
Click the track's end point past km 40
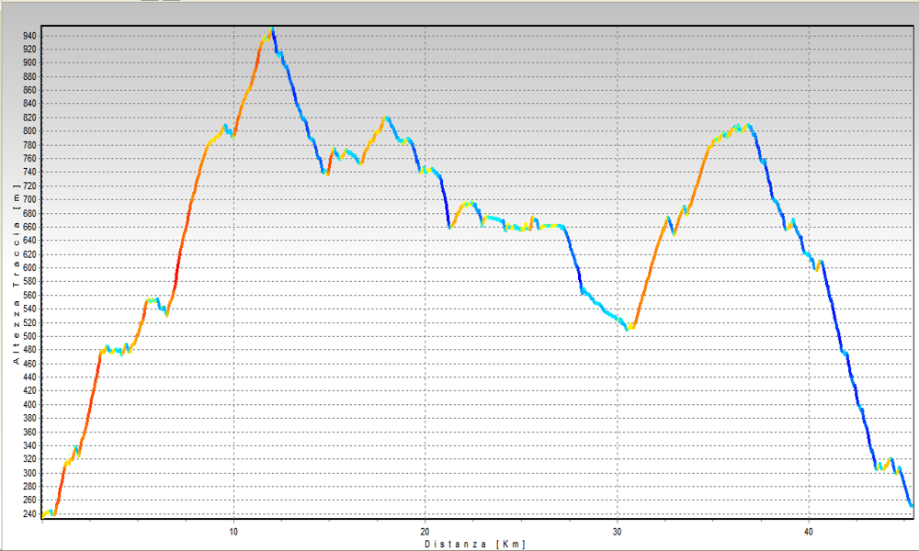(910, 504)
